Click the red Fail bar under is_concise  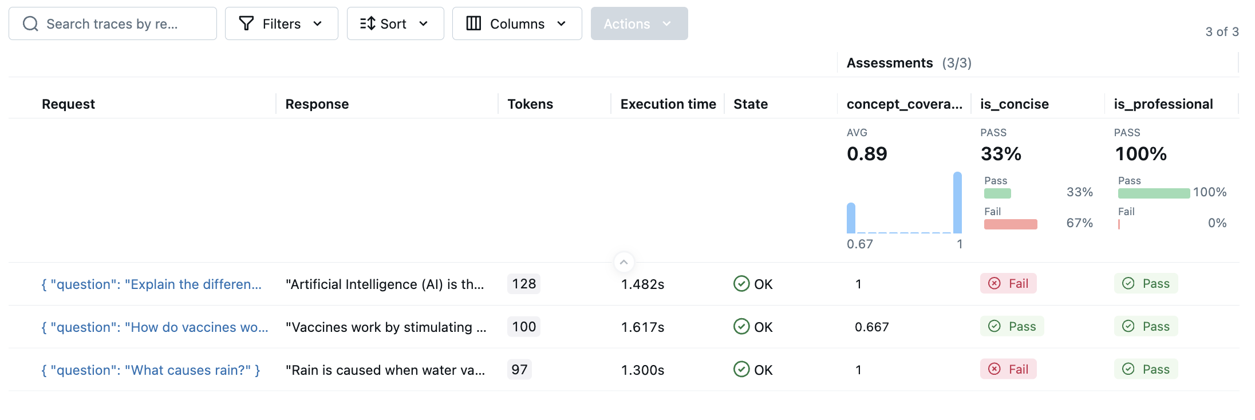click(x=1011, y=224)
